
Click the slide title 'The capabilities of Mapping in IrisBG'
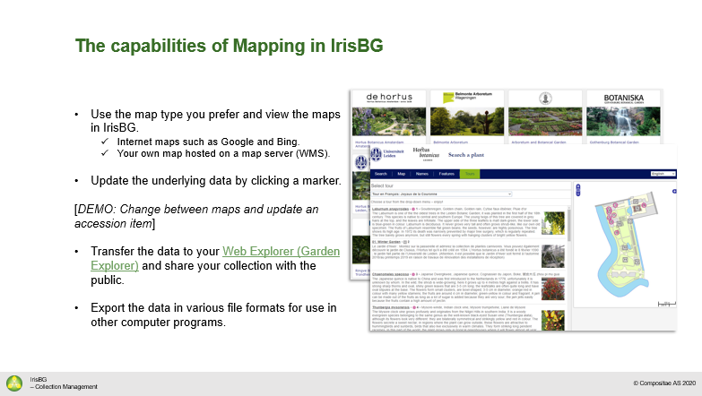[x=229, y=46]
